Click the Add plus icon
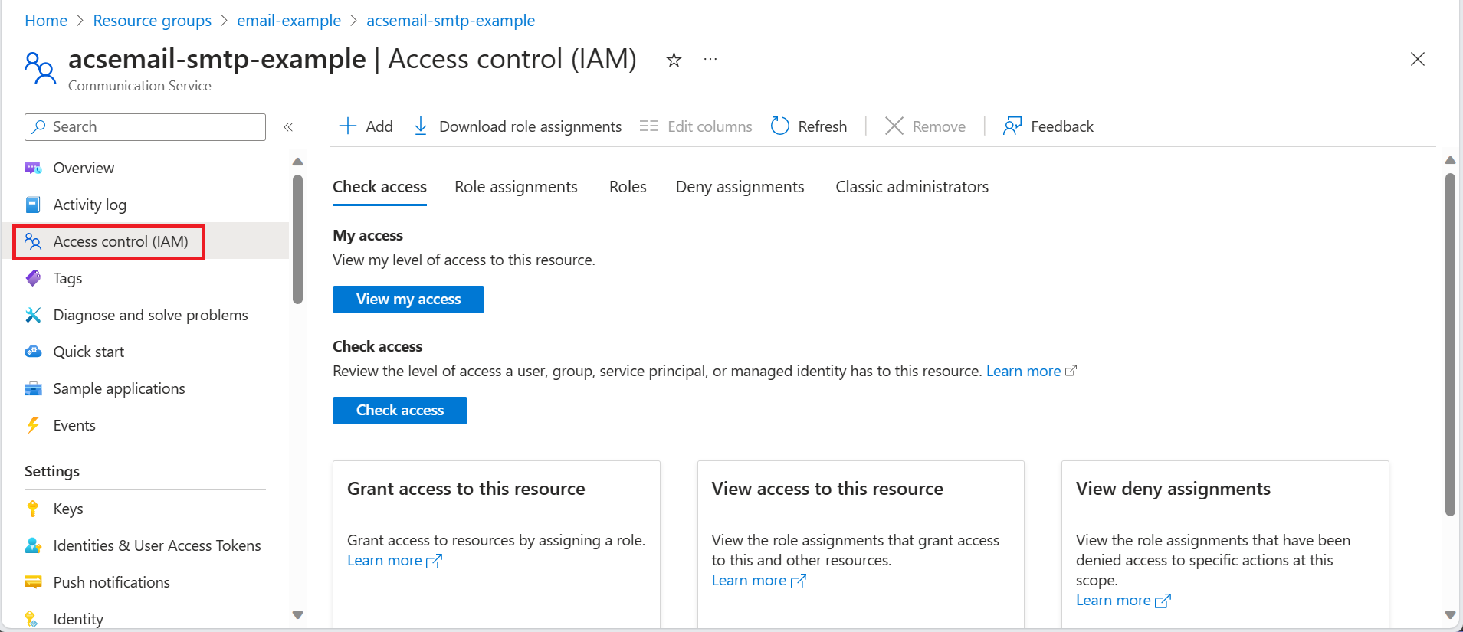 348,126
